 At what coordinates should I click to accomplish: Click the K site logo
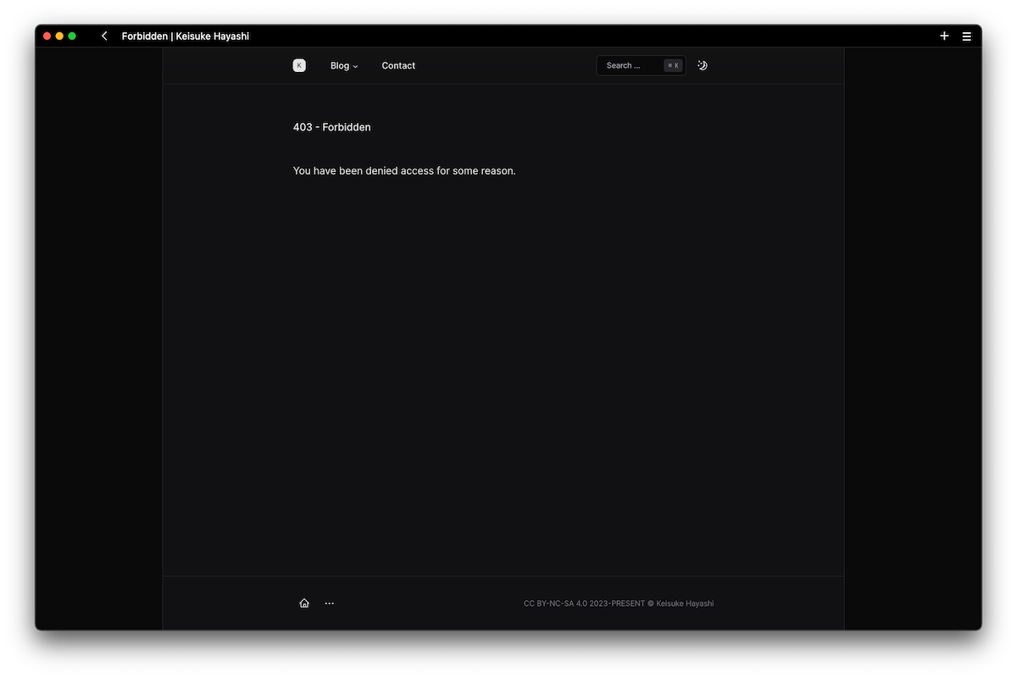299,65
